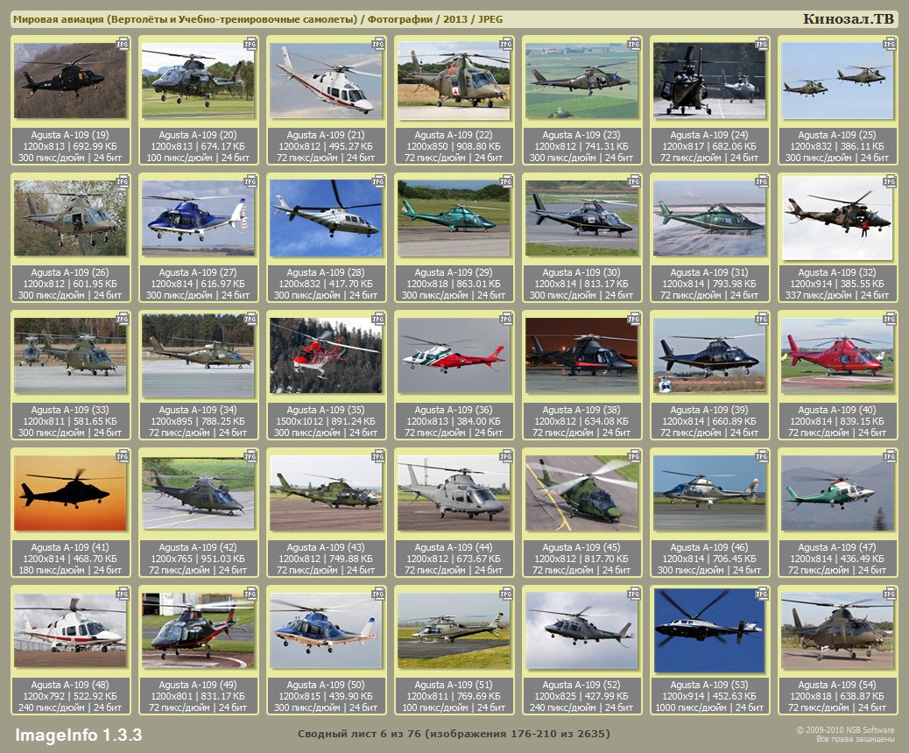The image size is (909, 753).
Task: Open the teal helicopter thumbnail Agusta A-109 (29)
Action: point(454,217)
